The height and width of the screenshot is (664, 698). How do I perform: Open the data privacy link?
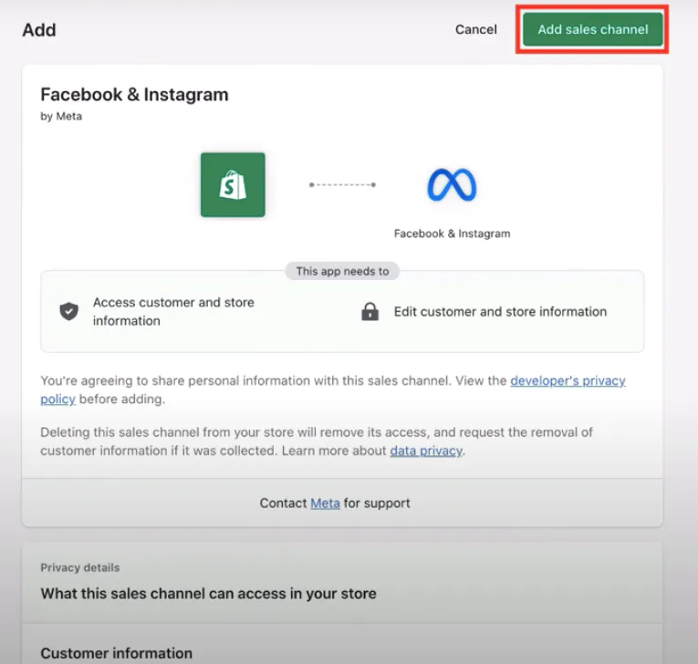pos(426,451)
